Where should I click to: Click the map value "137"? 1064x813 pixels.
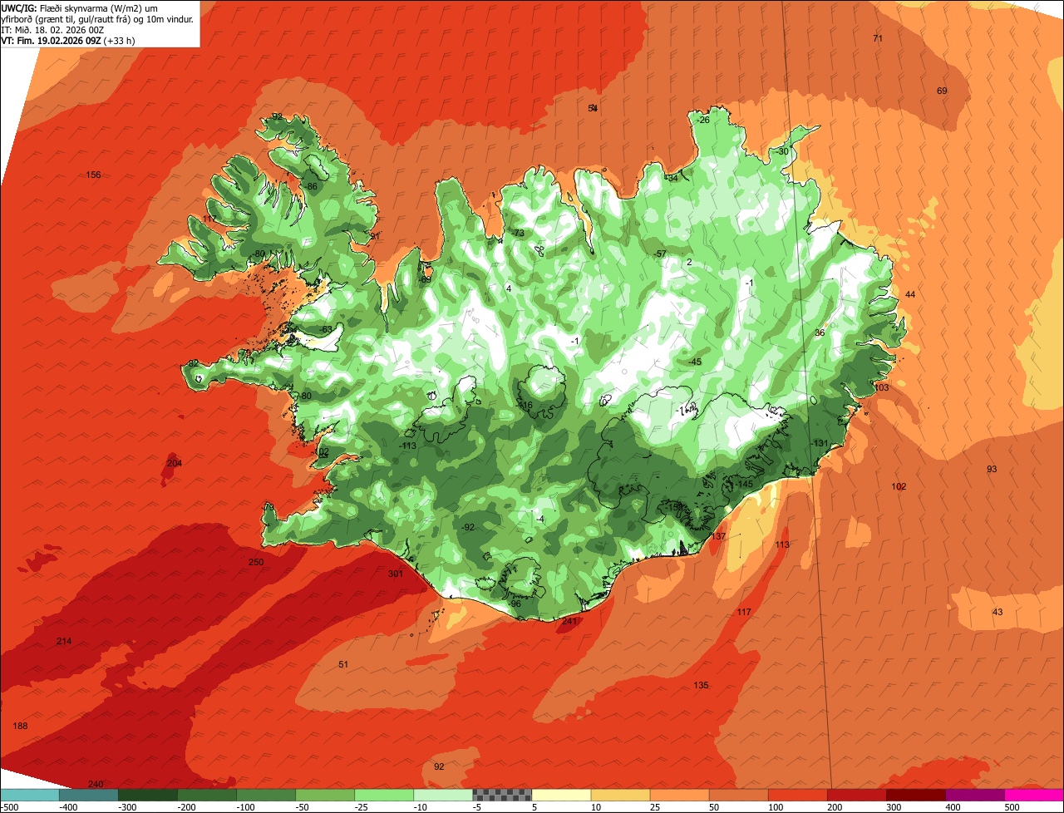[719, 536]
